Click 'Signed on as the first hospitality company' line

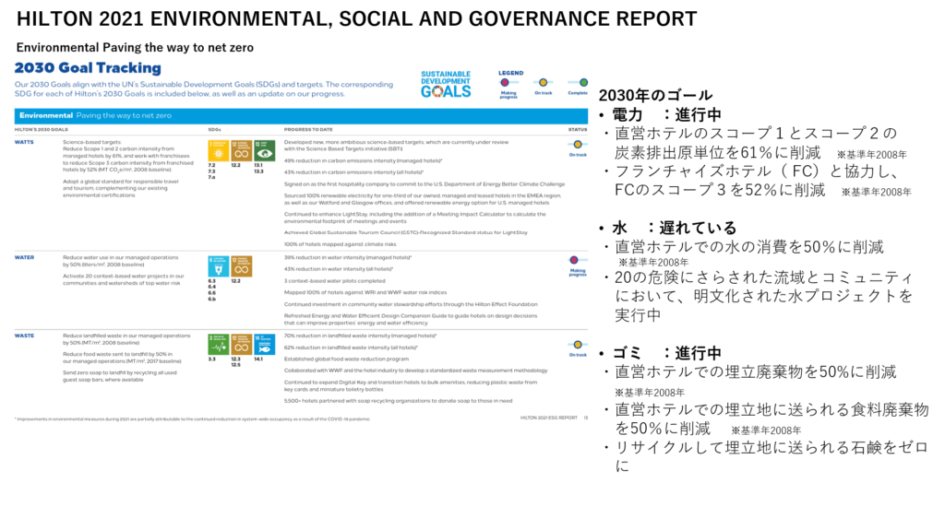point(425,184)
